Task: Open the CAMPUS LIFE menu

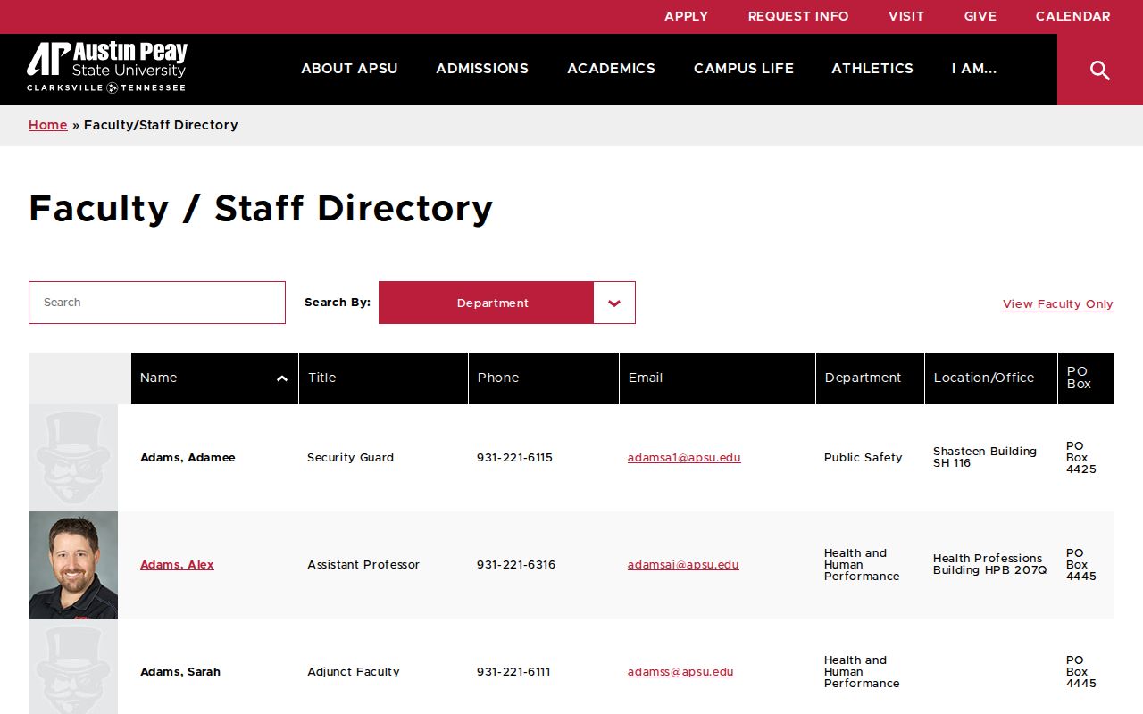Action: pyautogui.click(x=744, y=69)
